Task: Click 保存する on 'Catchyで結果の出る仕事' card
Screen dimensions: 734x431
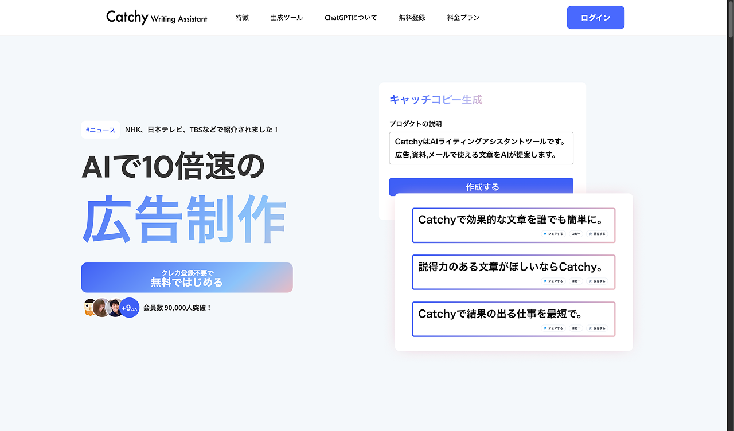Action: point(597,328)
